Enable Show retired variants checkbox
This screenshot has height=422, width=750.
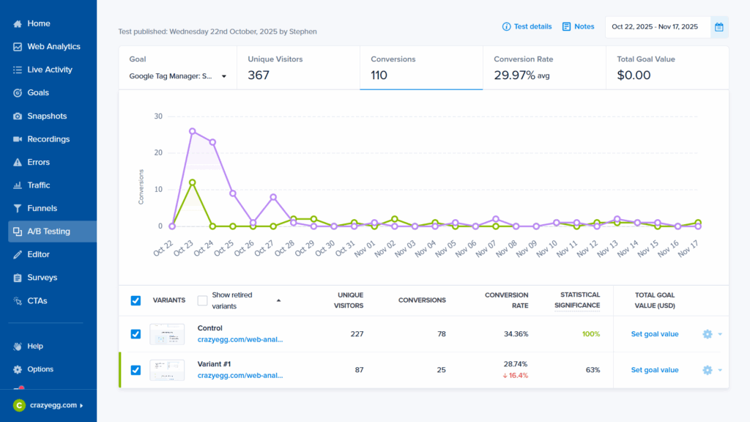pos(203,300)
